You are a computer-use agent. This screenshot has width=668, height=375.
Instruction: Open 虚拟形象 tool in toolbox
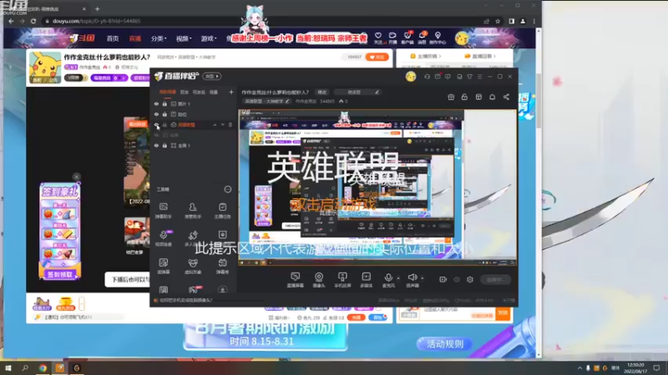coord(193,266)
